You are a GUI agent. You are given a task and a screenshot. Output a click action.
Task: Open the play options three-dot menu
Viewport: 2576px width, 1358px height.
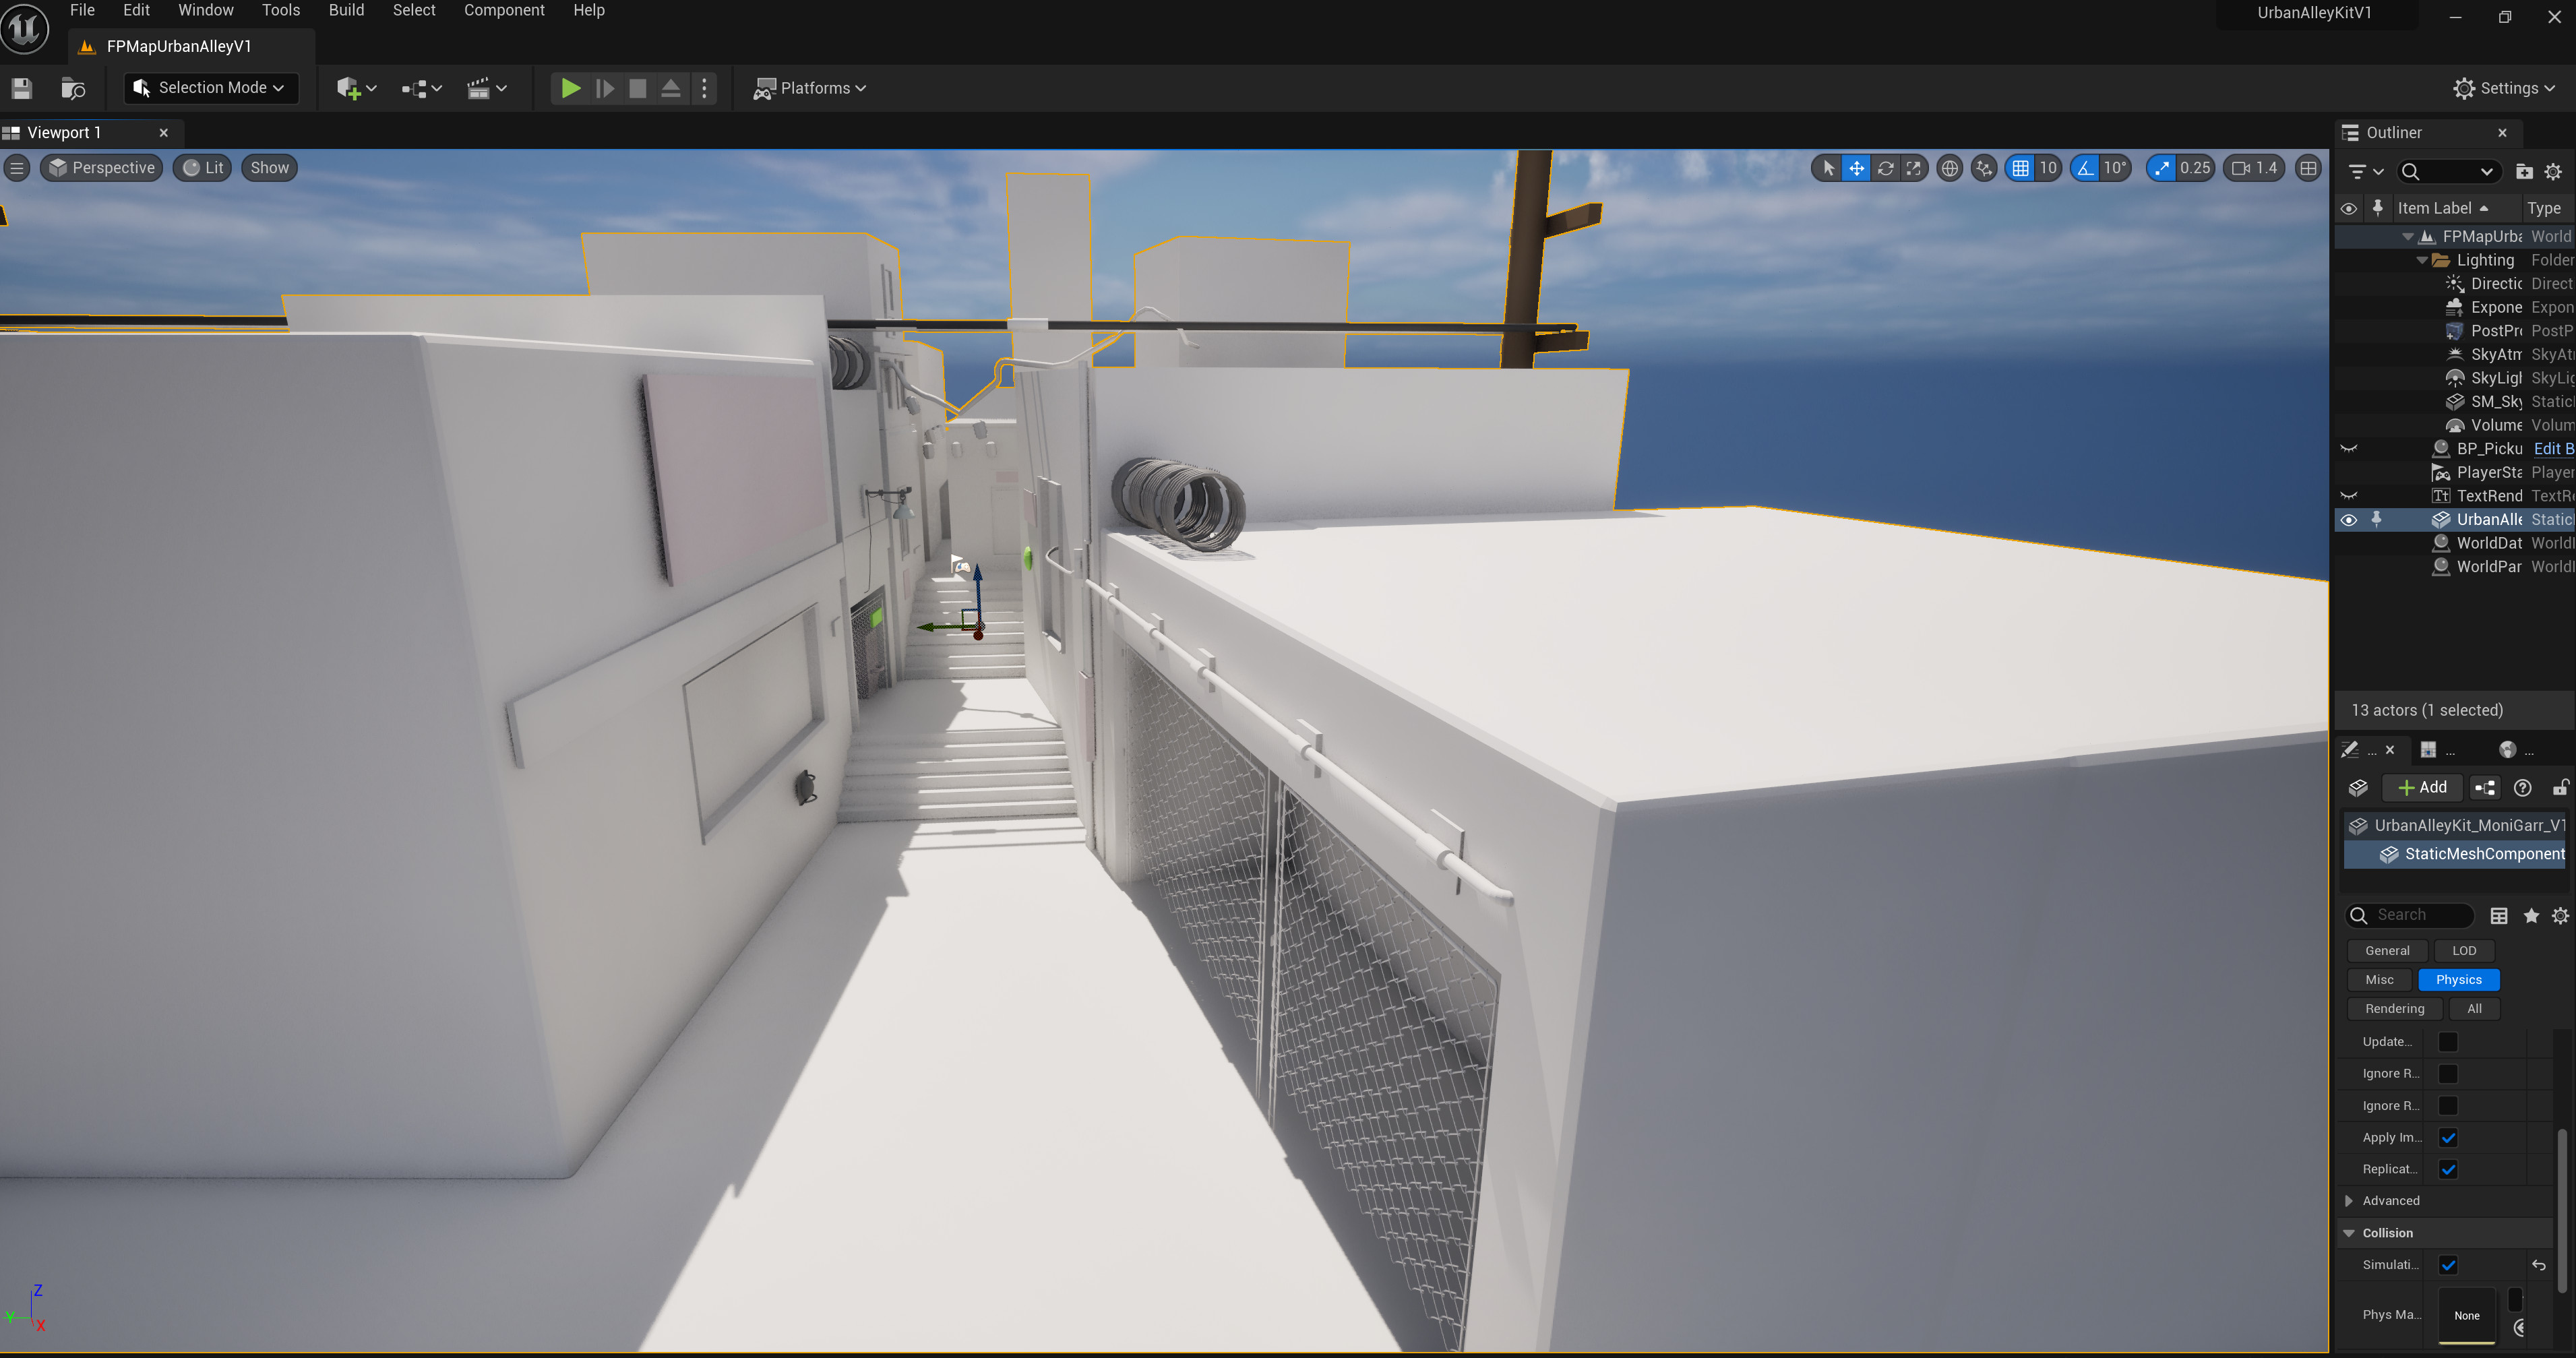click(704, 89)
